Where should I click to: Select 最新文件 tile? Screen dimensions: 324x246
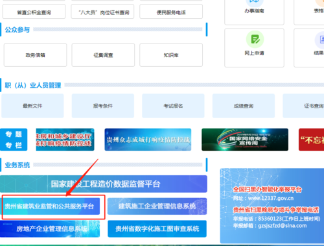pos(32,106)
